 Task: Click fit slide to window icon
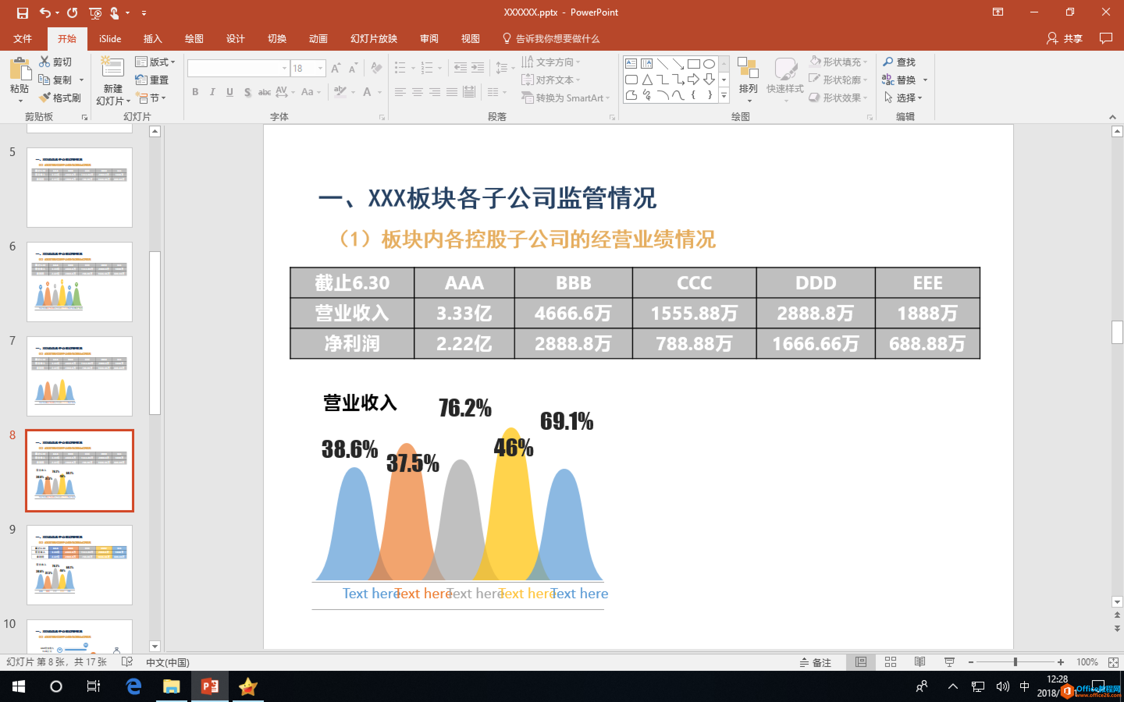pos(1113,662)
